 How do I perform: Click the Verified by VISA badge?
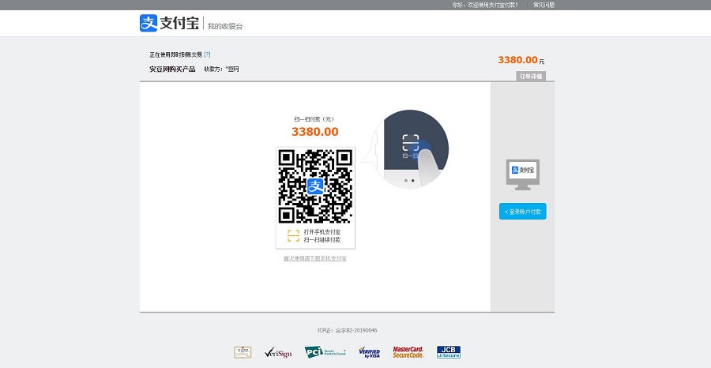(369, 352)
